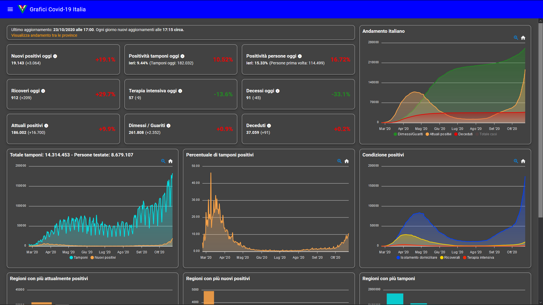The width and height of the screenshot is (543, 305).
Task: Reset Percentuale di tamponi positivi chart zoom
Action: tap(346, 161)
